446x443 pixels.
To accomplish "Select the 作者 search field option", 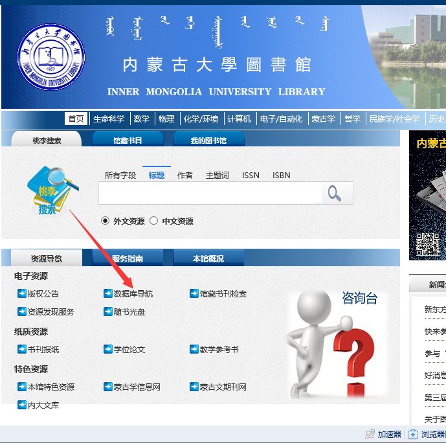I will [185, 175].
